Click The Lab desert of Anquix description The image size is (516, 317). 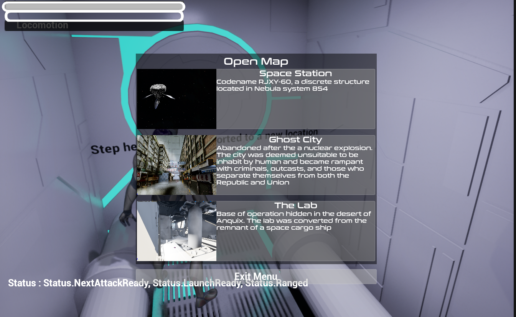click(293, 221)
